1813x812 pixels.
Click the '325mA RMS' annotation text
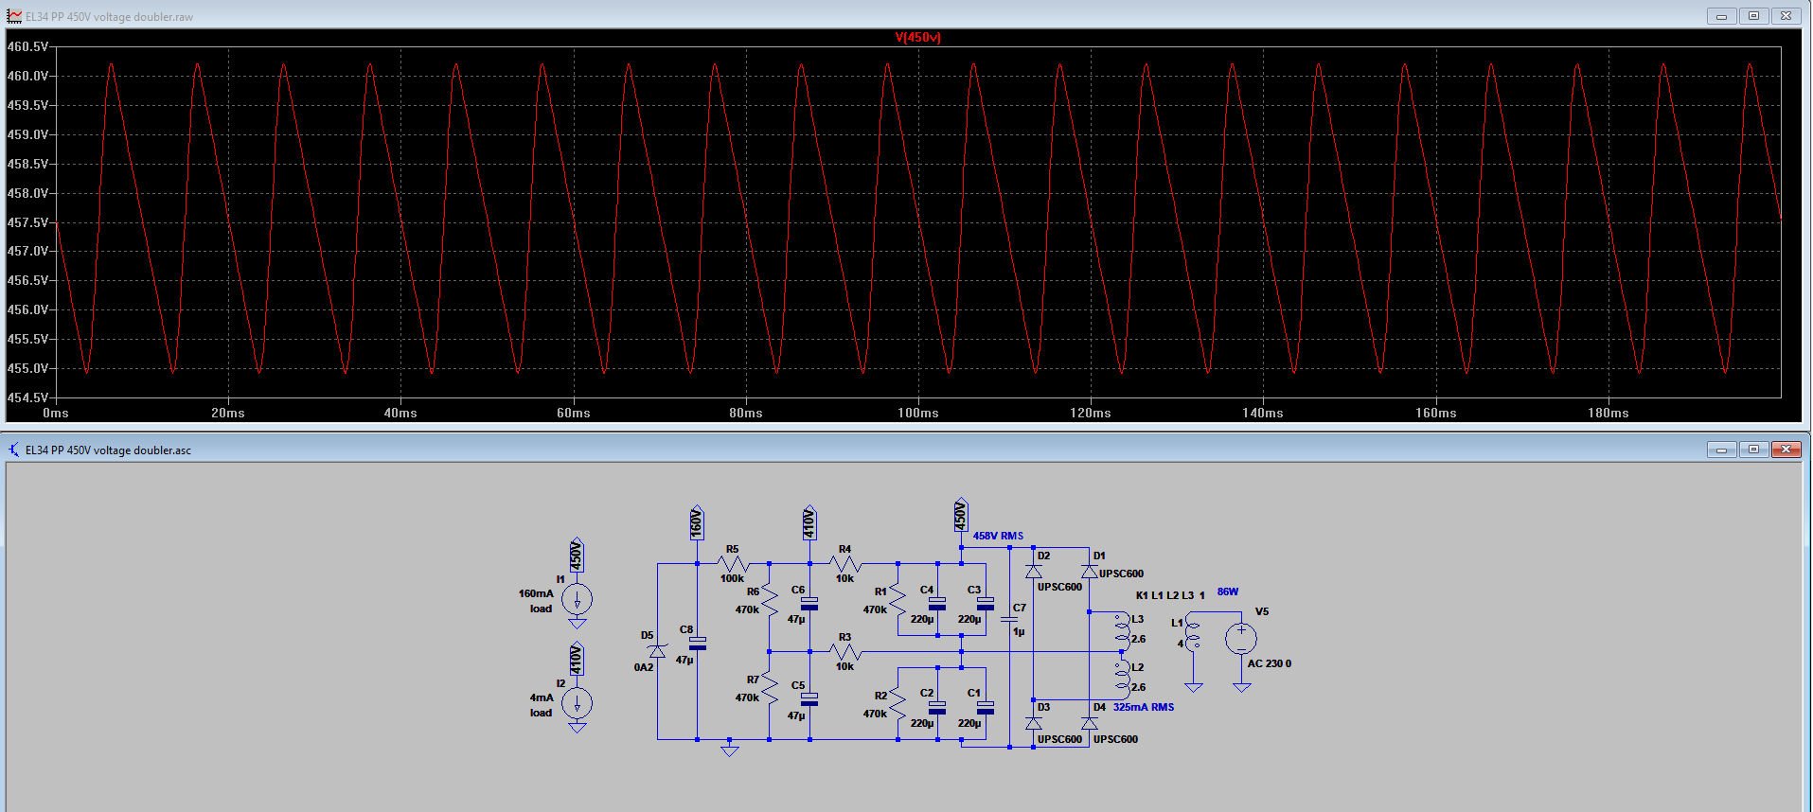coord(1144,707)
